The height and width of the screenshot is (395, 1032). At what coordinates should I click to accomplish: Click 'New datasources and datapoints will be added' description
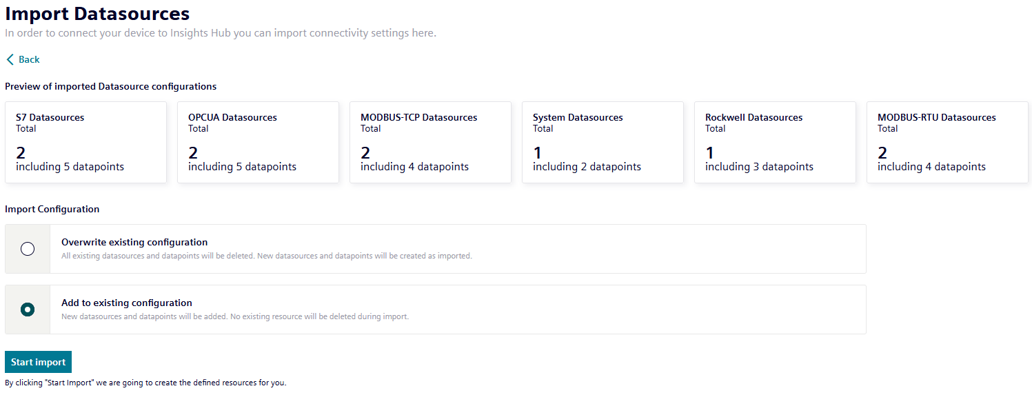point(235,316)
